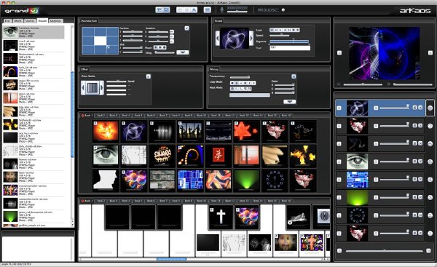The height and width of the screenshot is (267, 437).
Task: Click the leftmost layout view icon in the top toolbar
Action: point(159,10)
